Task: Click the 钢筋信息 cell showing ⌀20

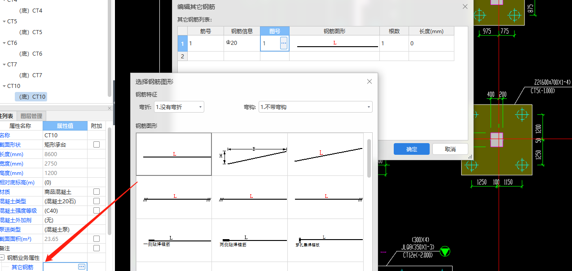Action: 242,44
